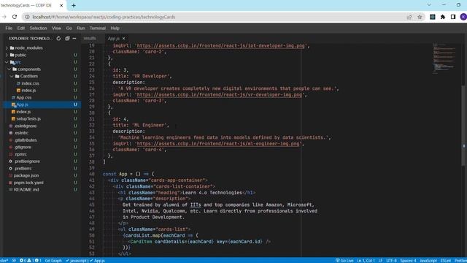Viewport: 467px width, 263px height.
Task: Click the code minimap preview
Action: pos(444,58)
